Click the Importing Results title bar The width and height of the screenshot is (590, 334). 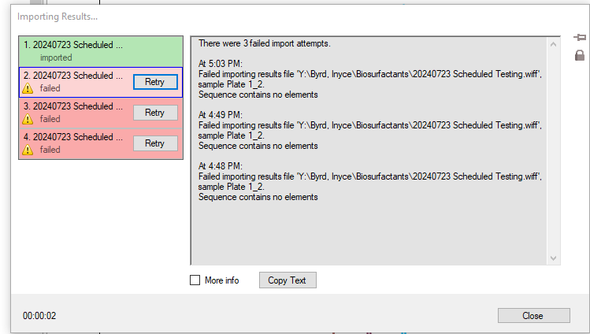click(236, 17)
